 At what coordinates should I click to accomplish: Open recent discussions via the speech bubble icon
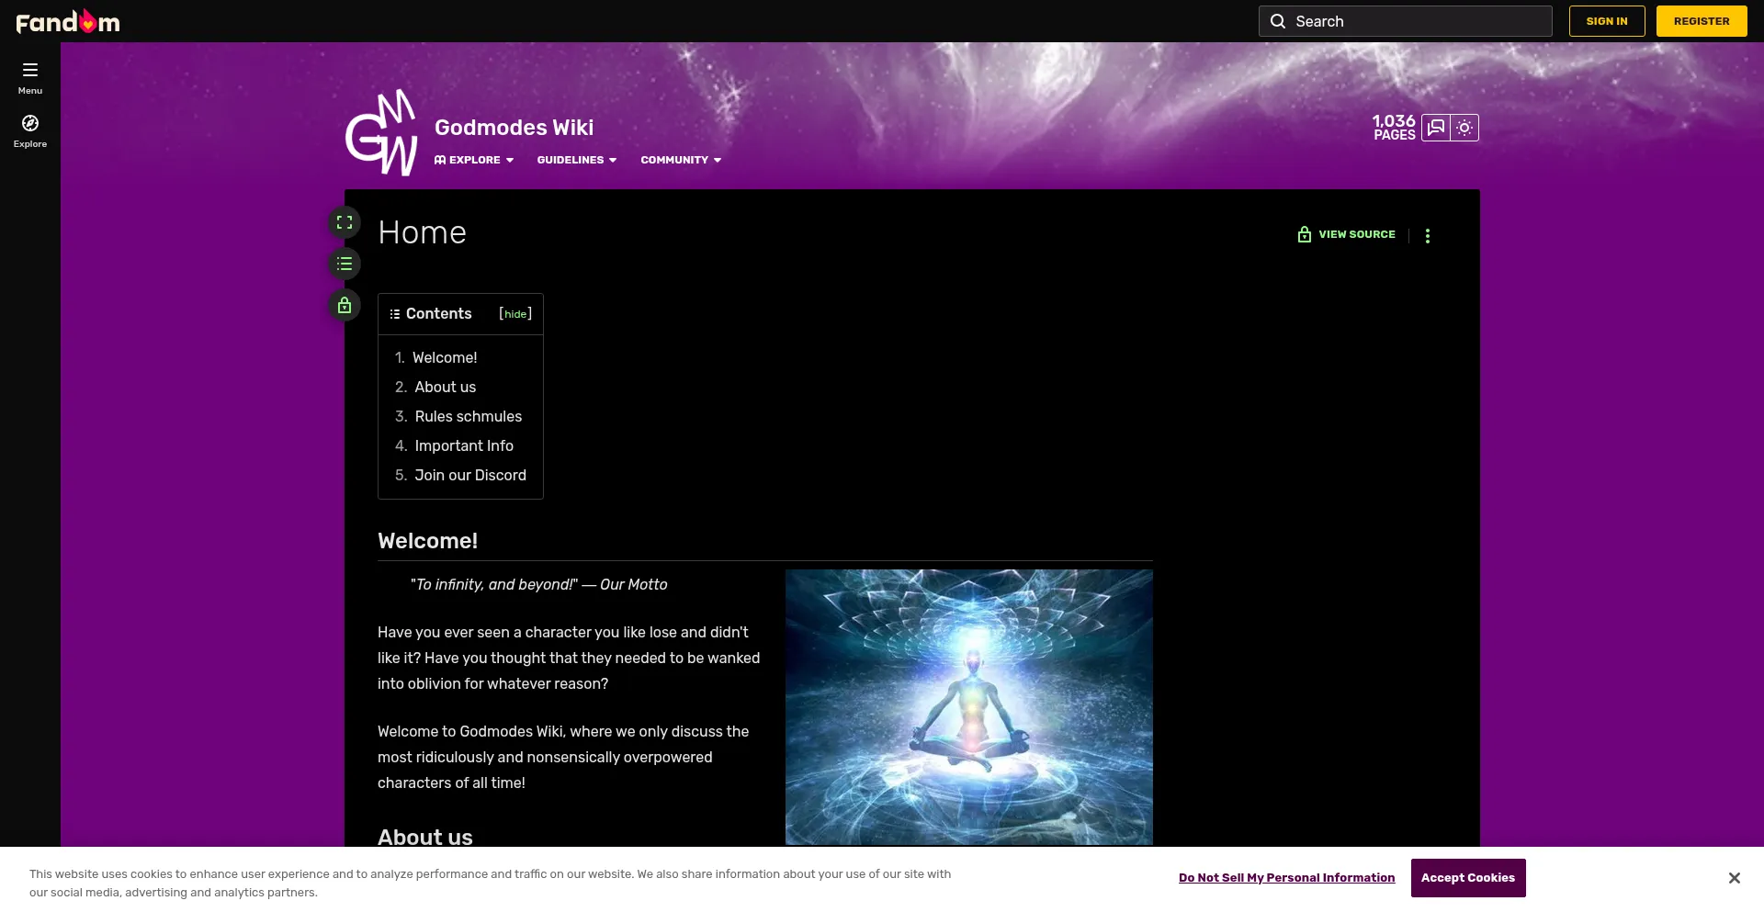(1434, 128)
